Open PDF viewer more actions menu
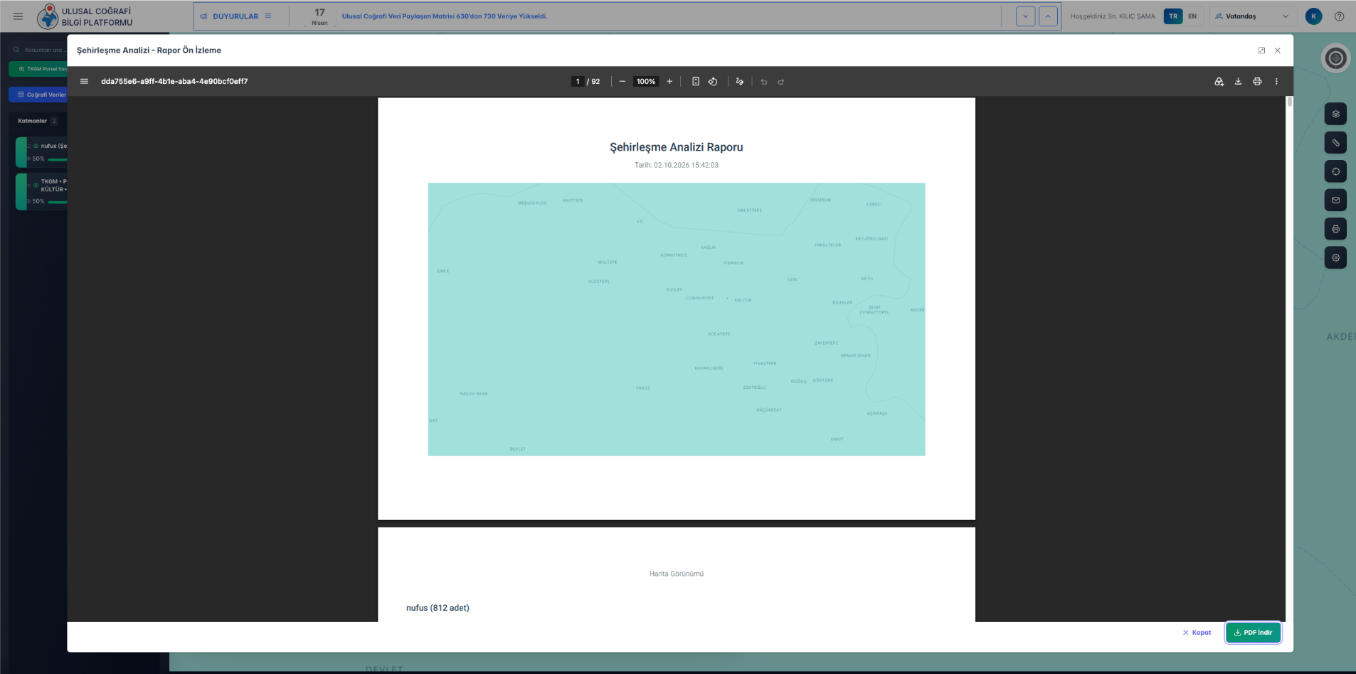The height and width of the screenshot is (674, 1356). coord(1276,81)
